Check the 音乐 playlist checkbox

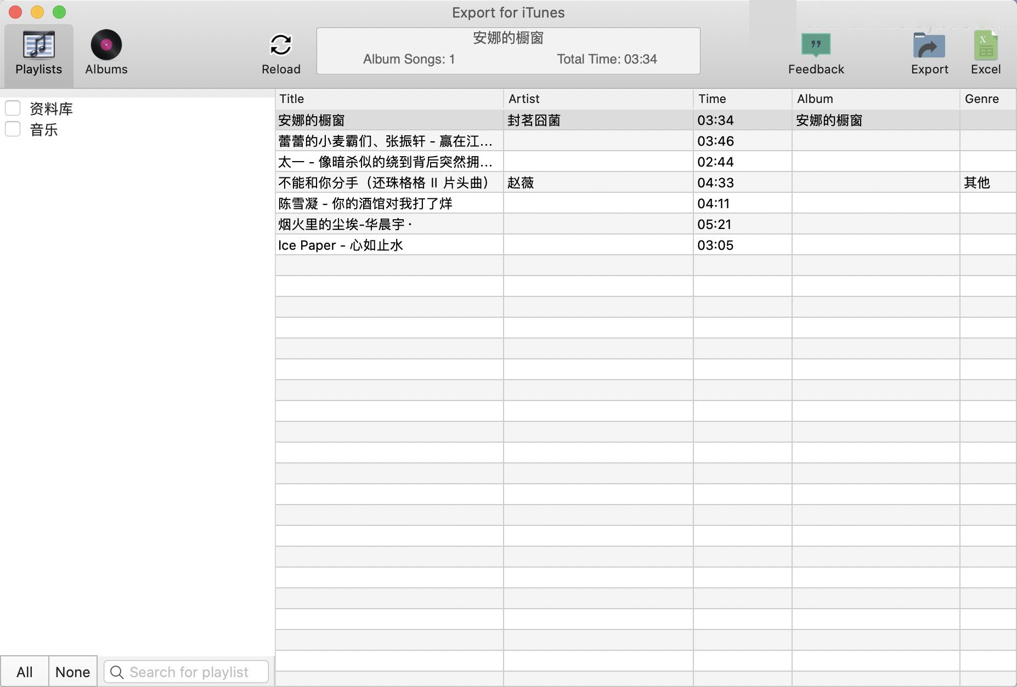(13, 129)
